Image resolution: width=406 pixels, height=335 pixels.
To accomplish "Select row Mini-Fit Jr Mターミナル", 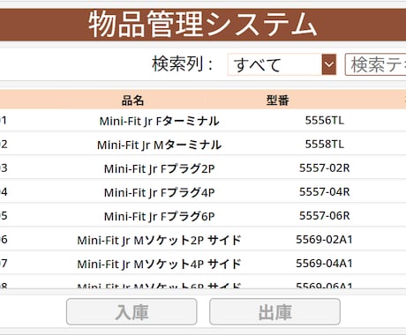I will 203,145.
